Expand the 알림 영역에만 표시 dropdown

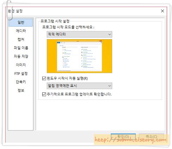click(79, 86)
